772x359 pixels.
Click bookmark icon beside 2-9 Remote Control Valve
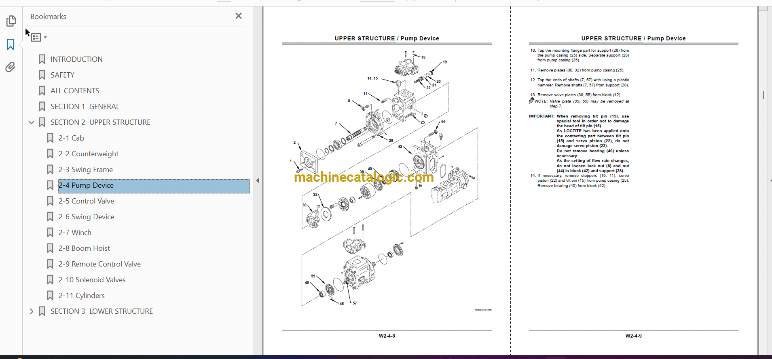pos(50,264)
